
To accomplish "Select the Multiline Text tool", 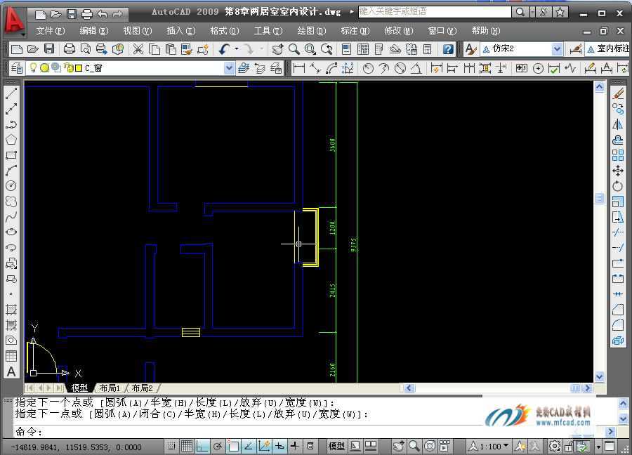I will click(x=11, y=371).
